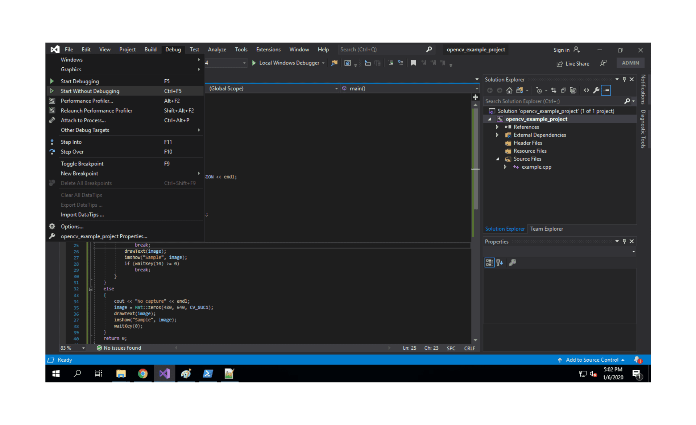Expand the Other Debug Targets submenu
This screenshot has width=696, height=425.
[x=125, y=130]
